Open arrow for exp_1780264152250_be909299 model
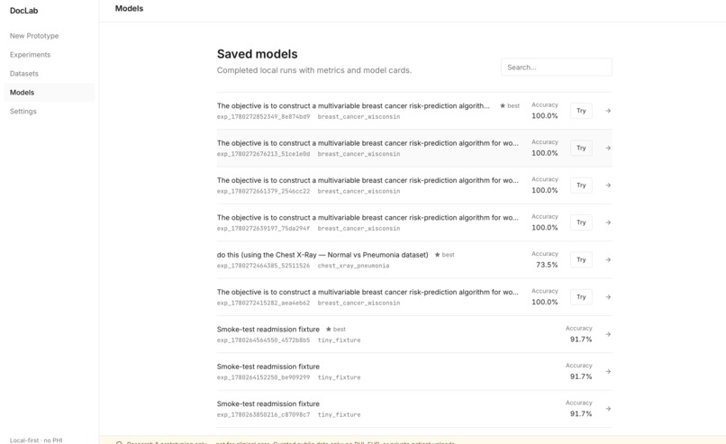This screenshot has height=444, width=726. [x=608, y=372]
